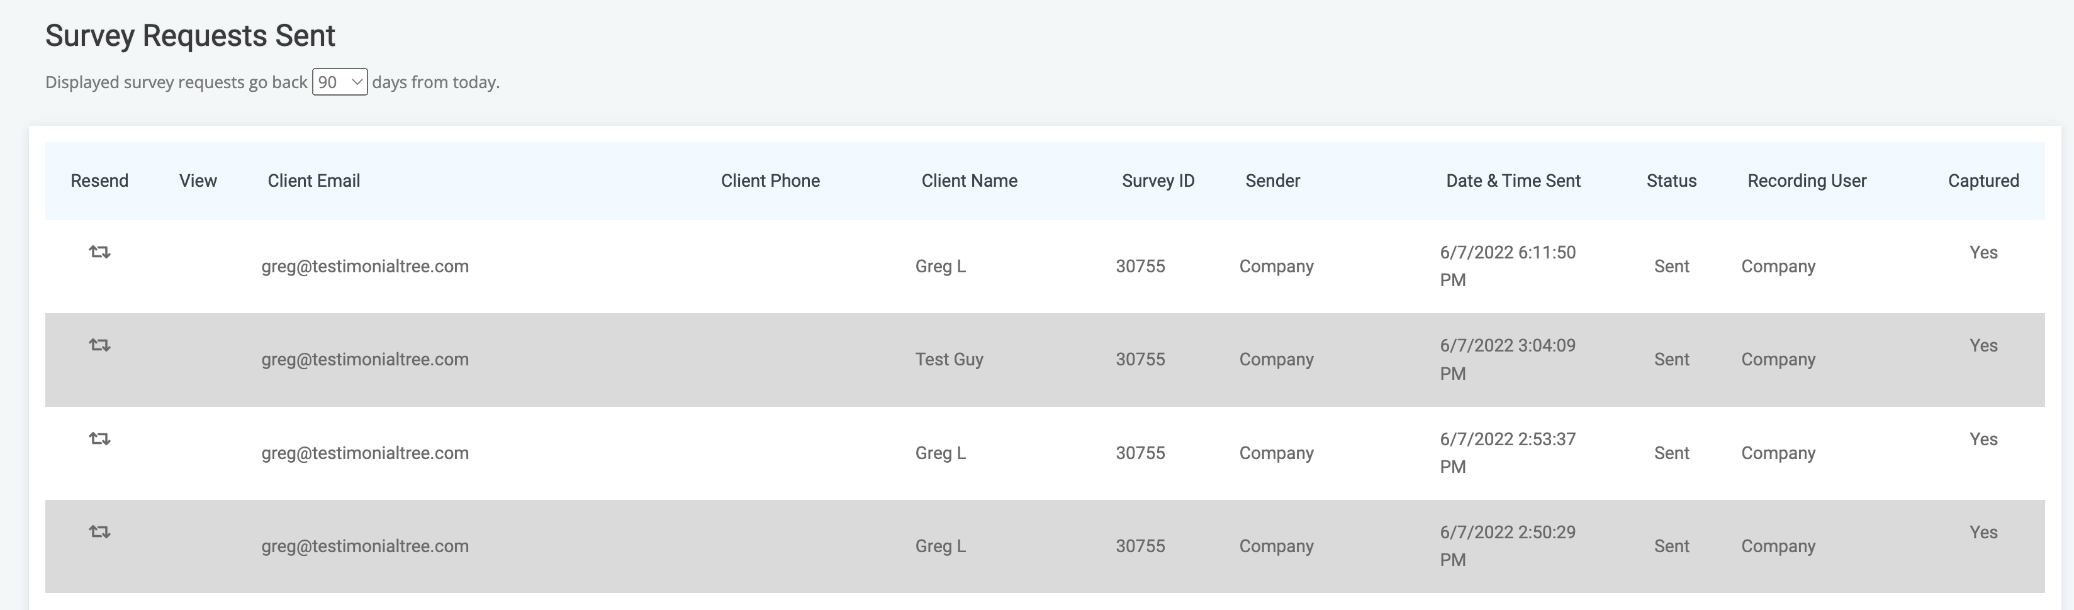This screenshot has height=610, width=2074.
Task: Resend survey sent at 6/7/2022 2:50:29 PM
Action: click(x=99, y=532)
